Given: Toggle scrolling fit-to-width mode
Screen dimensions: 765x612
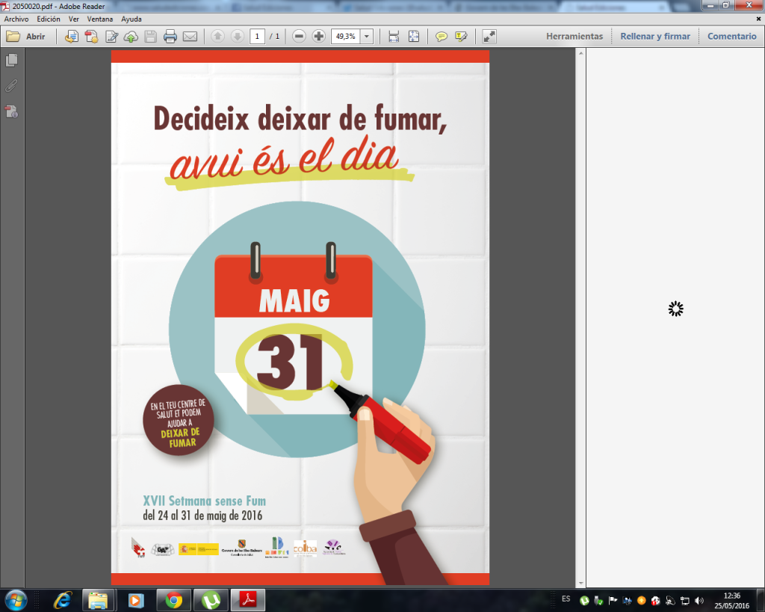Looking at the screenshot, I should click(x=394, y=37).
